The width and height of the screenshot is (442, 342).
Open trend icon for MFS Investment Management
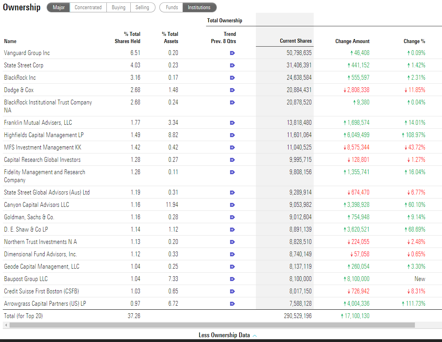coord(232,147)
